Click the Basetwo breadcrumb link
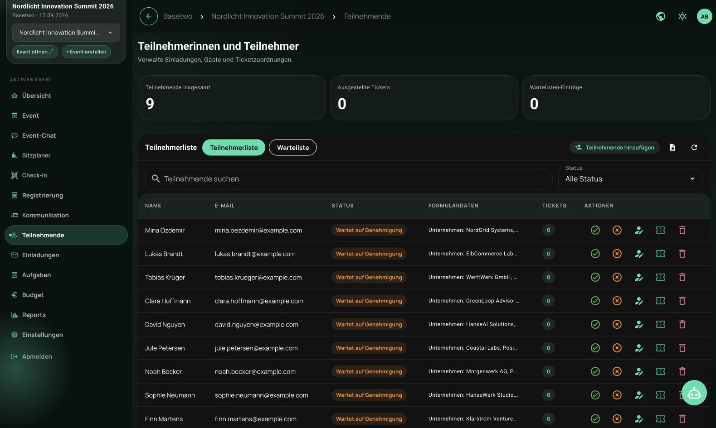Image resolution: width=716 pixels, height=428 pixels. pyautogui.click(x=178, y=16)
